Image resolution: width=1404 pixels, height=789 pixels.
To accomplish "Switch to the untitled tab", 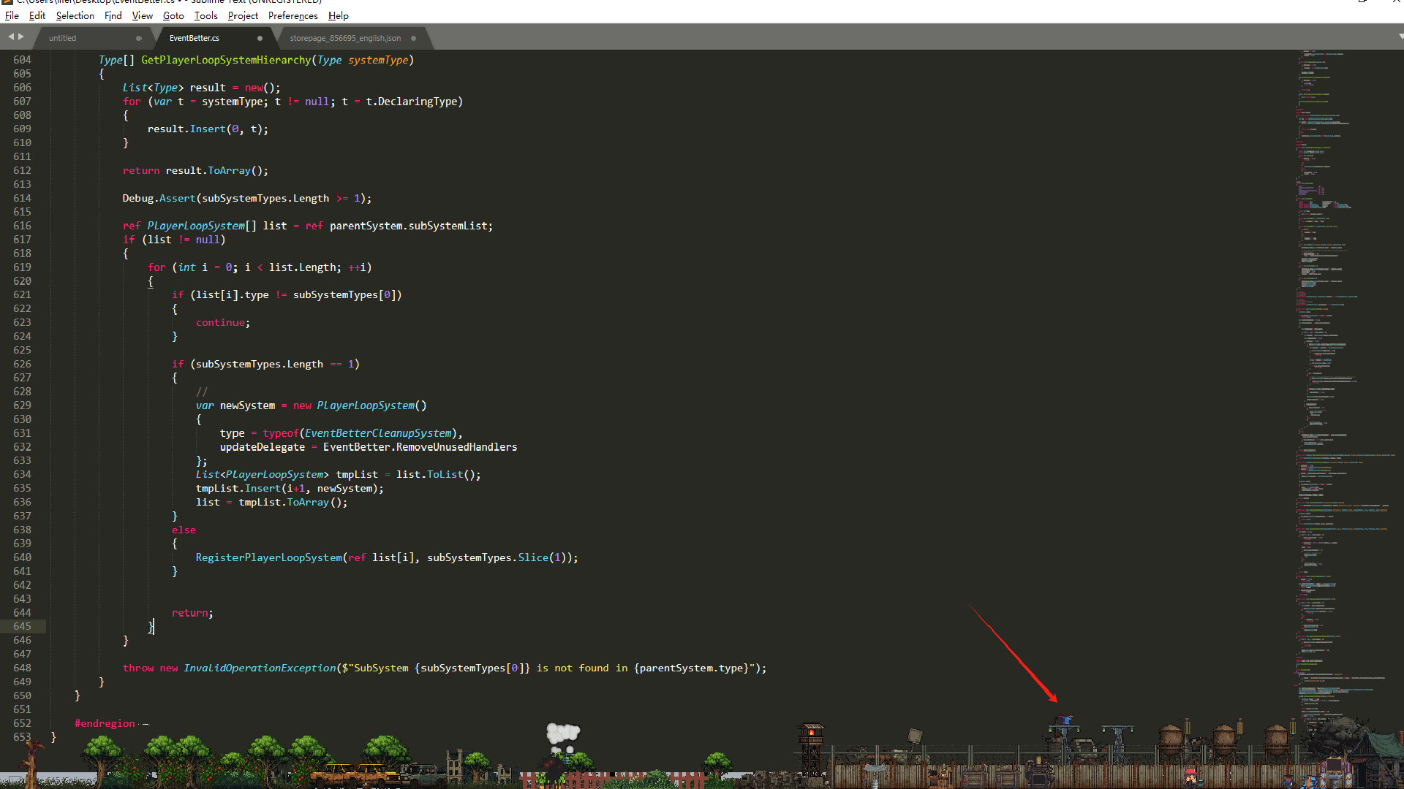I will pos(63,38).
